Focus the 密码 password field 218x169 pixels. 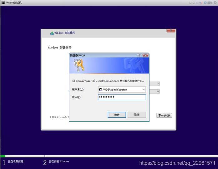(x=122, y=97)
